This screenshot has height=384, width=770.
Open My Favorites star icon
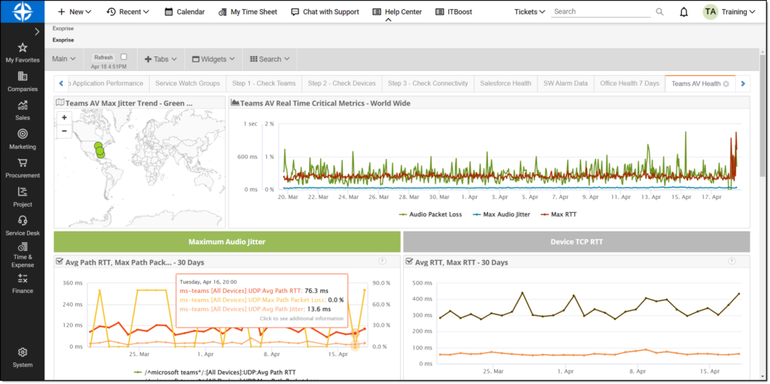click(x=22, y=47)
